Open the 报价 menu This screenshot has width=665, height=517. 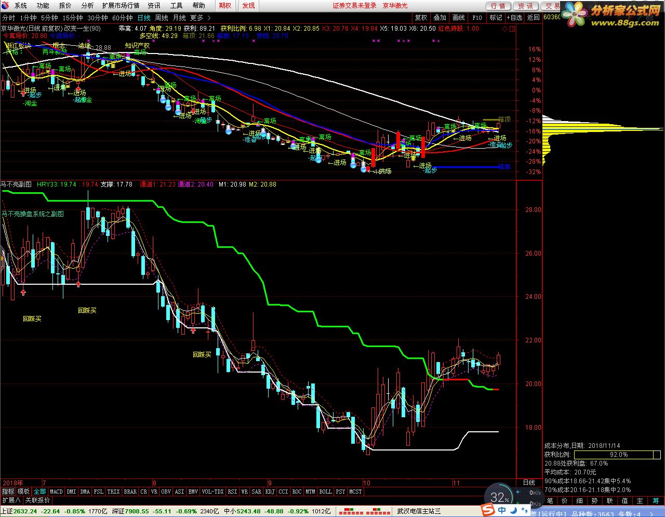click(65, 6)
